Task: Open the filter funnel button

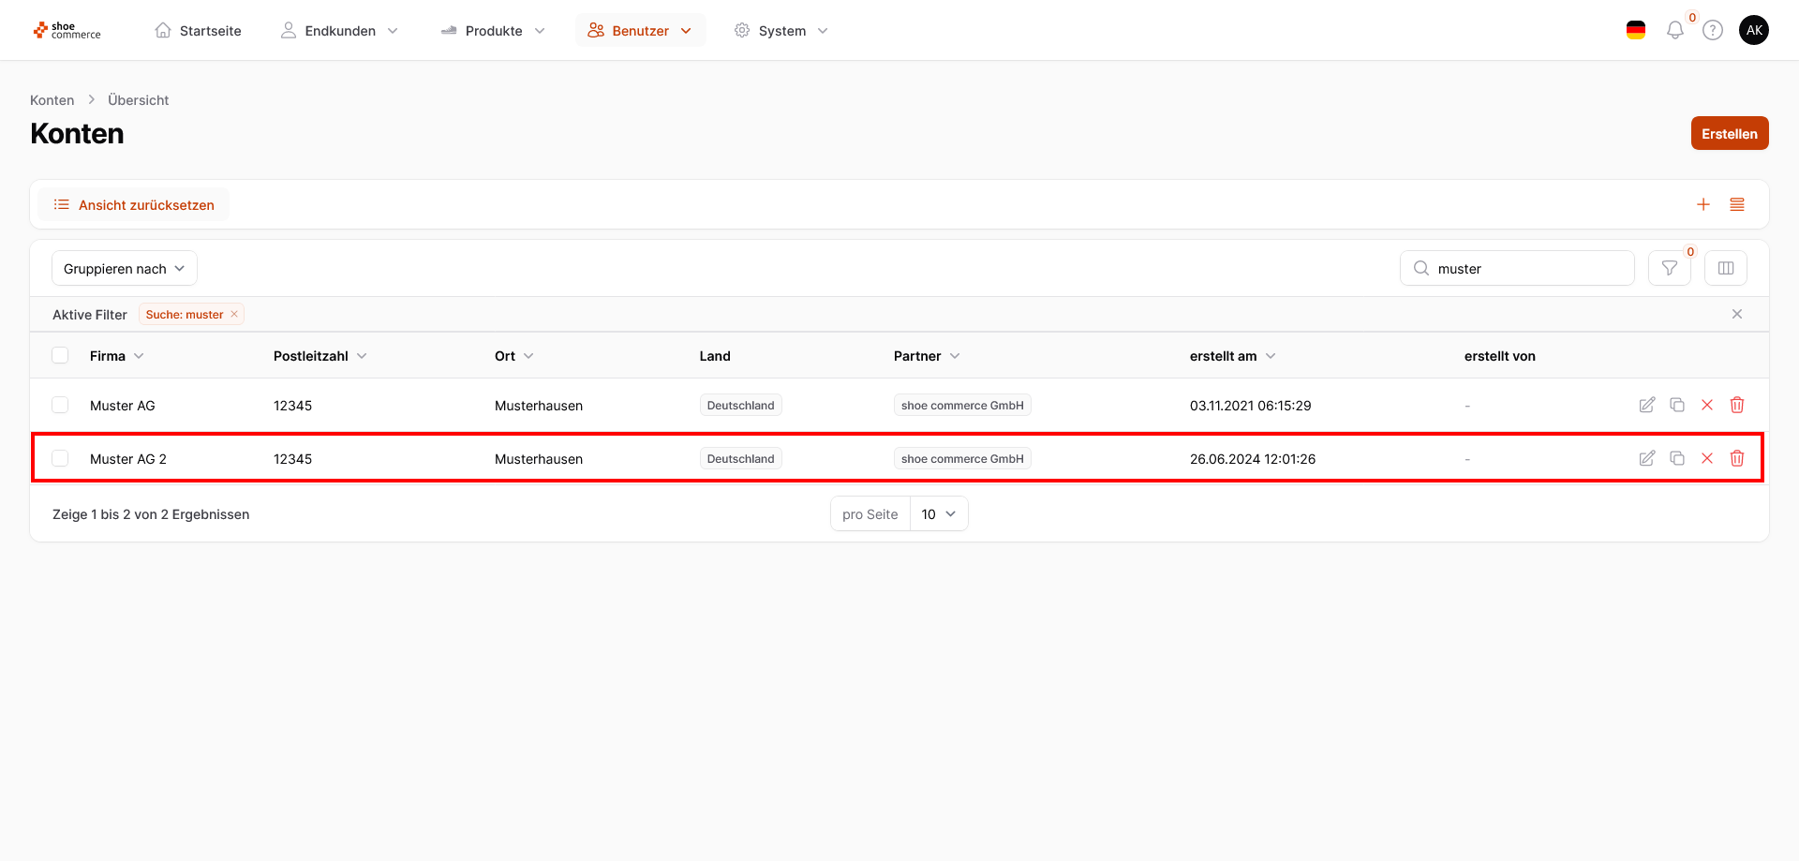Action: click(x=1669, y=268)
